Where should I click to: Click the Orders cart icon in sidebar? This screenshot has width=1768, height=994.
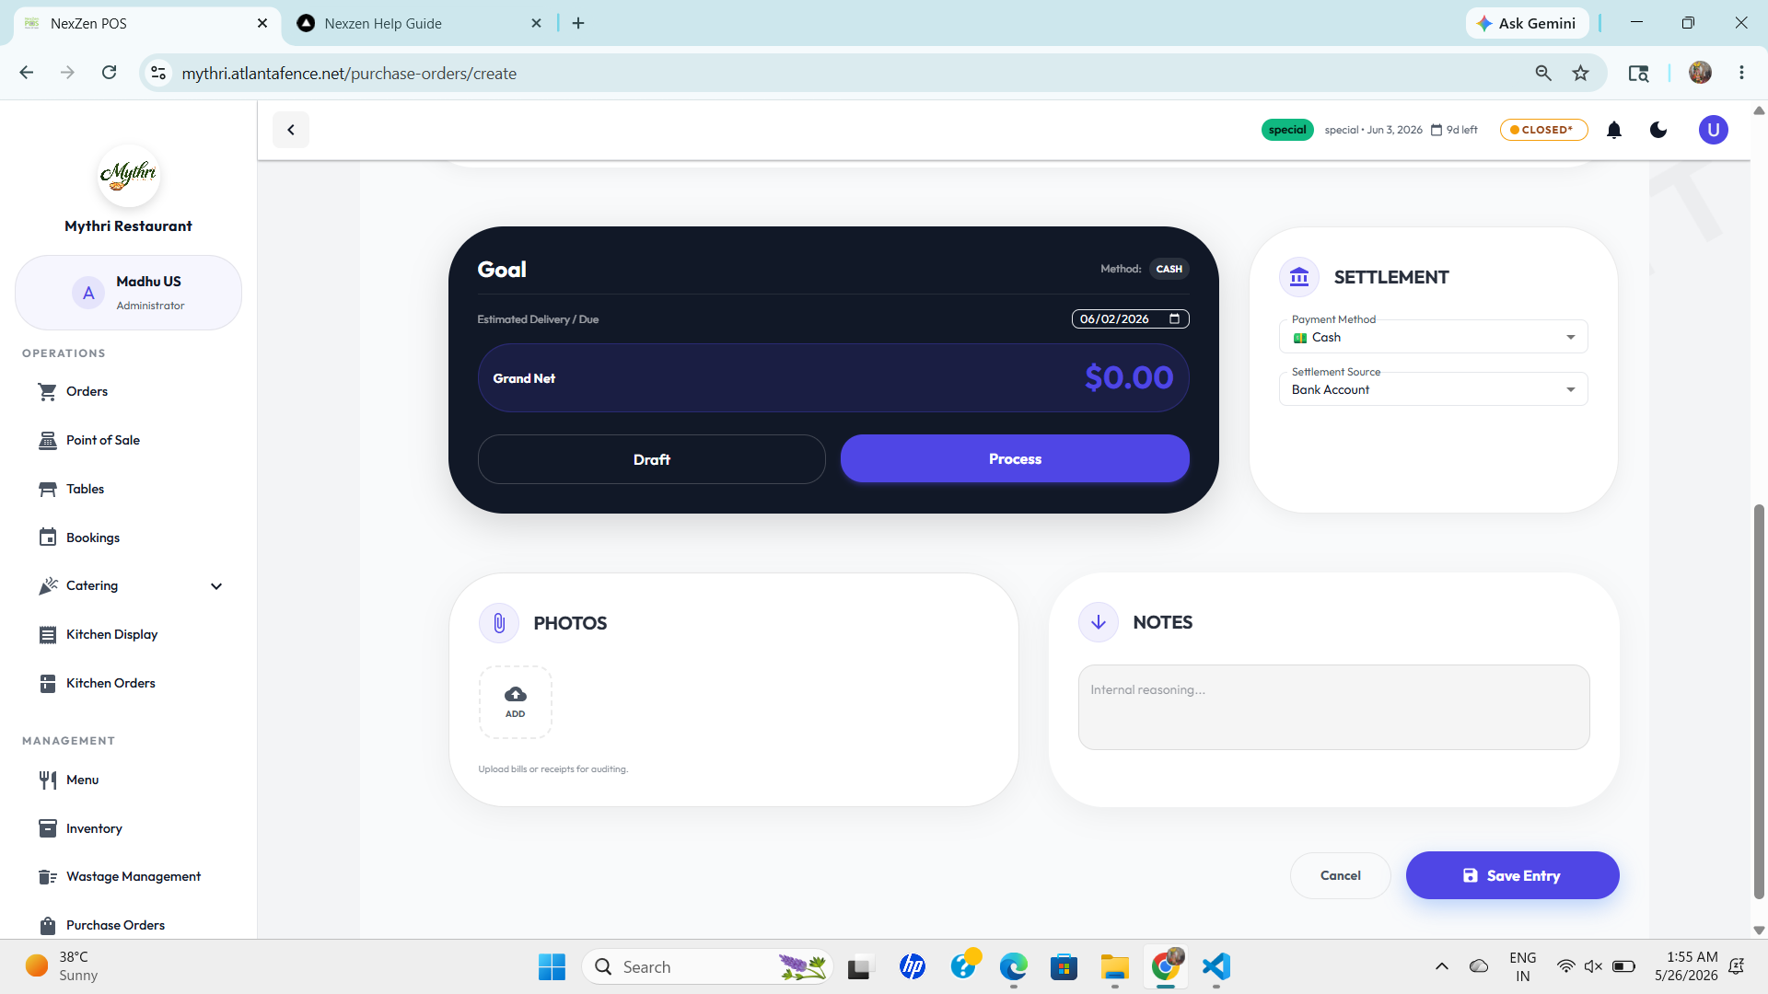pos(48,392)
